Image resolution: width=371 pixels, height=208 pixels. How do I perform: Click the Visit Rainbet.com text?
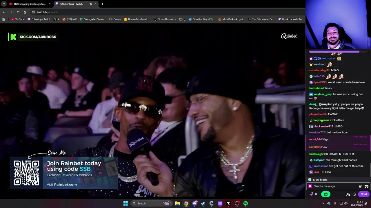pos(62,185)
